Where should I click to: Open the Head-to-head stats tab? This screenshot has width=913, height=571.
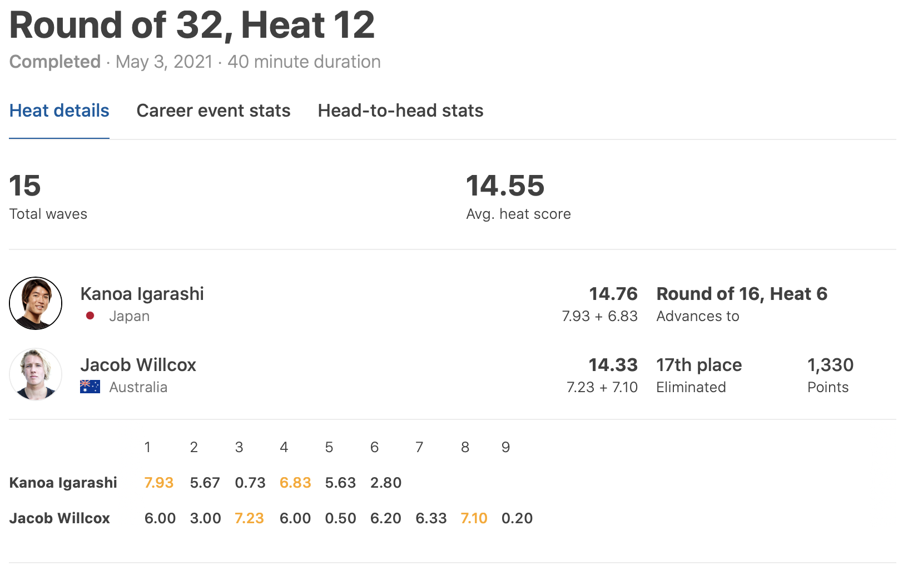point(400,111)
